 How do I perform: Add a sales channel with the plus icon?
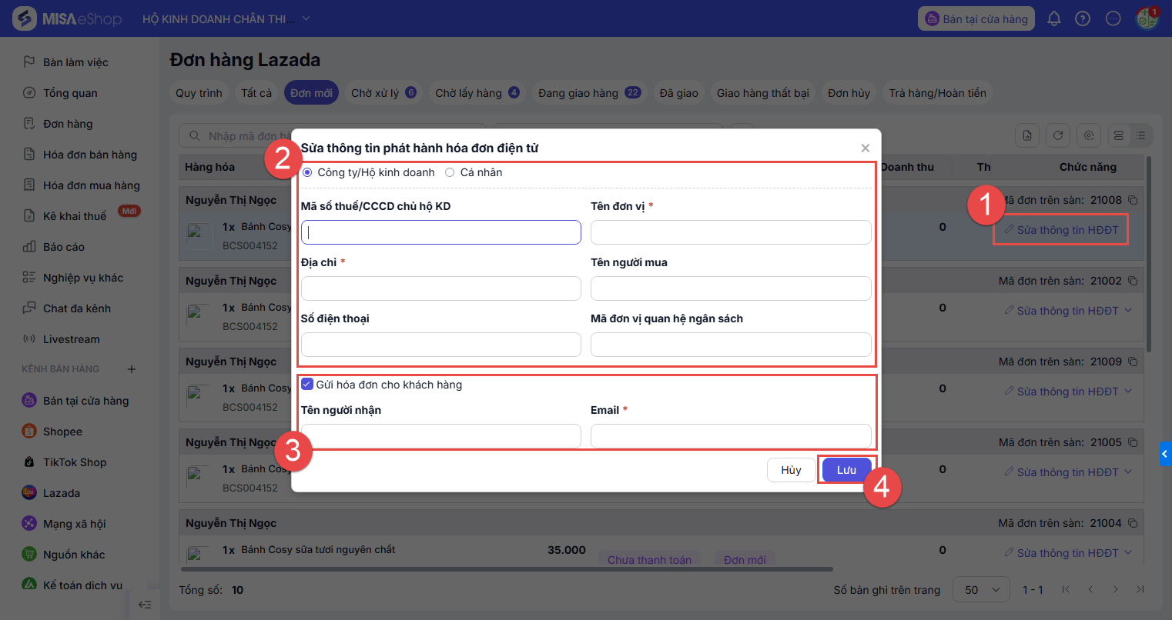(132, 369)
